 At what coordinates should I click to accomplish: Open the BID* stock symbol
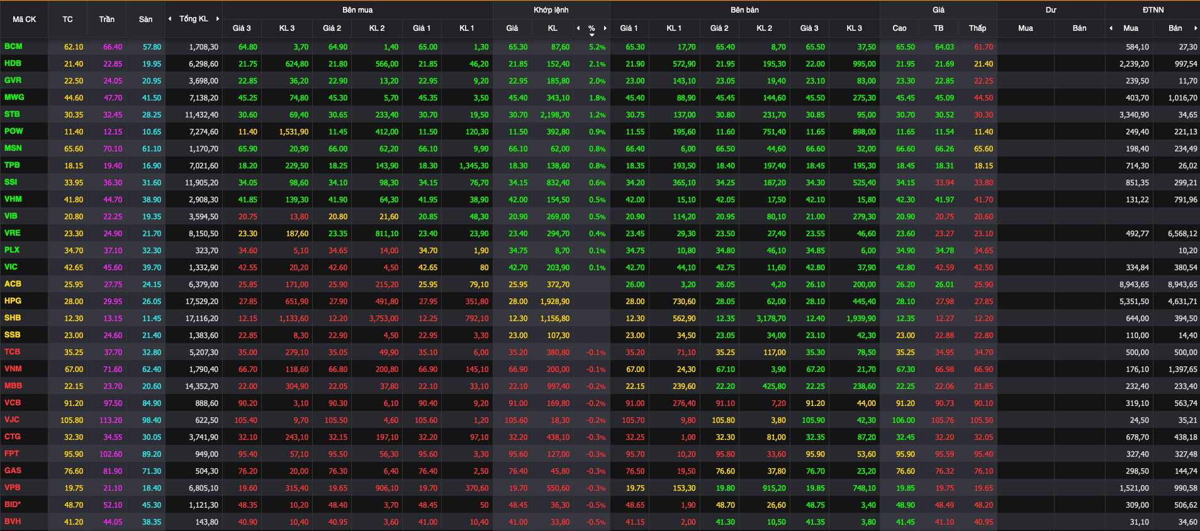12,505
